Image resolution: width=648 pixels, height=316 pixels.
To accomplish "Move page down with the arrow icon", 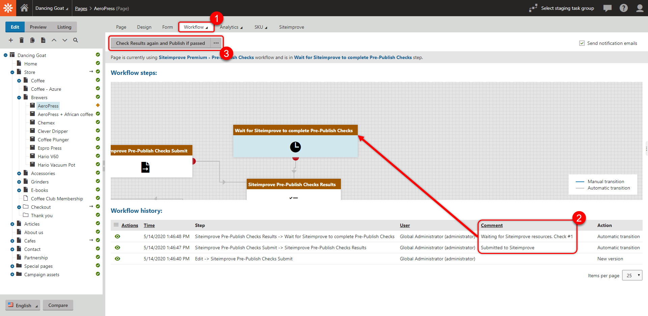I will click(x=65, y=40).
